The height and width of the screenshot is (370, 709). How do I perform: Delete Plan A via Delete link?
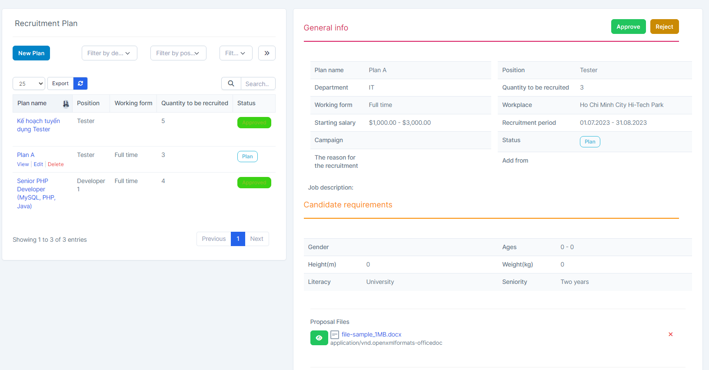(x=56, y=164)
